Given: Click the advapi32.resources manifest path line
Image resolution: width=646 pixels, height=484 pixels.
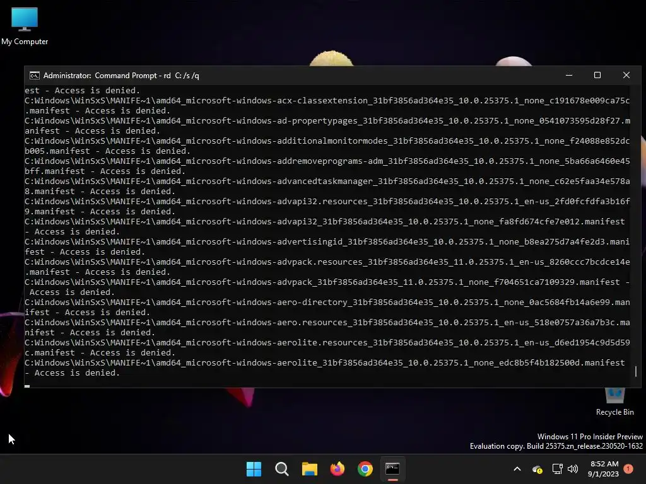Looking at the screenshot, I should pyautogui.click(x=327, y=202).
